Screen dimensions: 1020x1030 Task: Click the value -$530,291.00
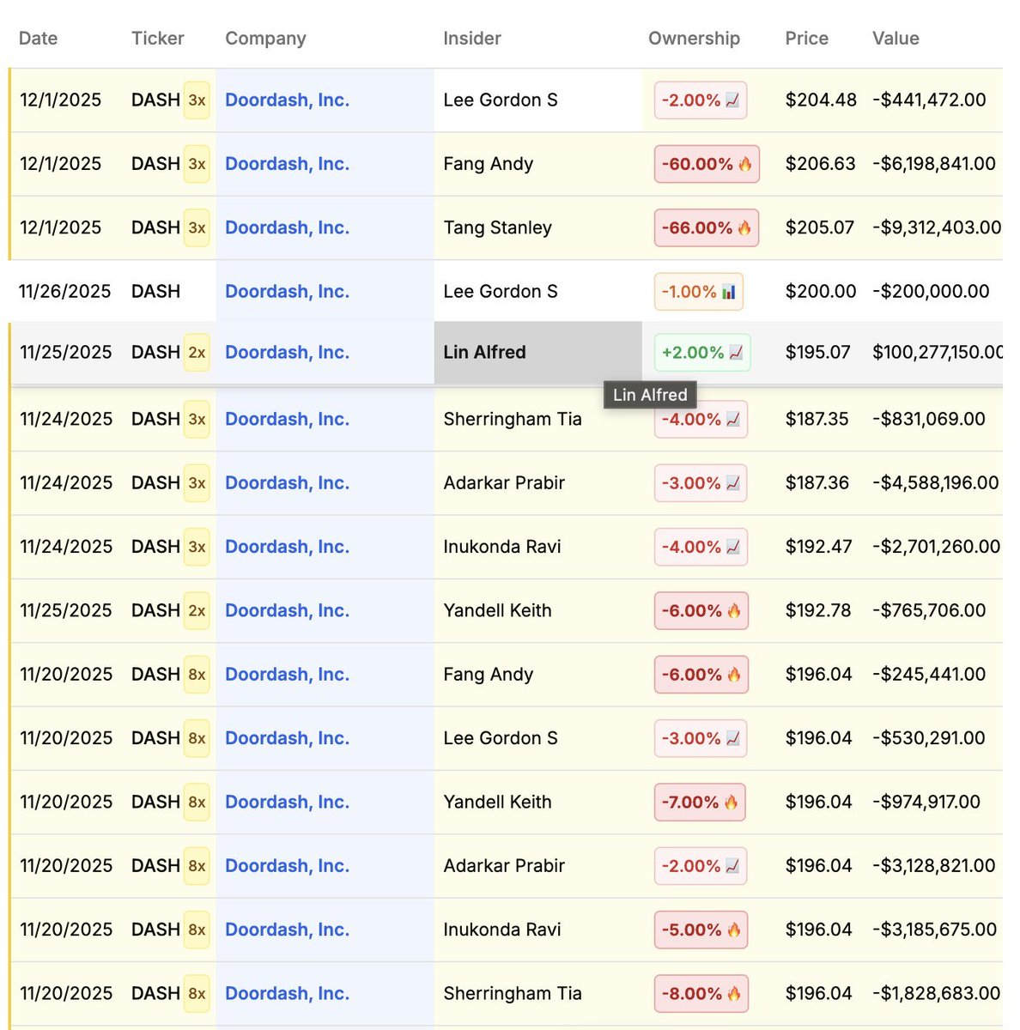[929, 738]
